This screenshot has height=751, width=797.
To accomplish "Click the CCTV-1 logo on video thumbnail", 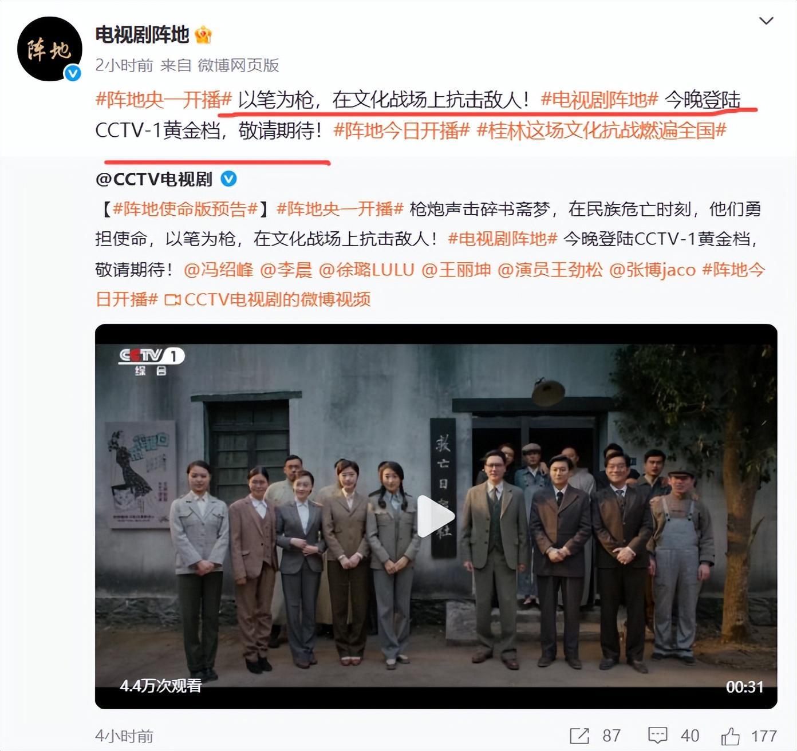I will coord(151,361).
